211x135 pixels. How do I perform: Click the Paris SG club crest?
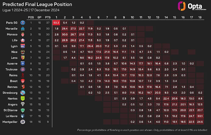point(23,23)
